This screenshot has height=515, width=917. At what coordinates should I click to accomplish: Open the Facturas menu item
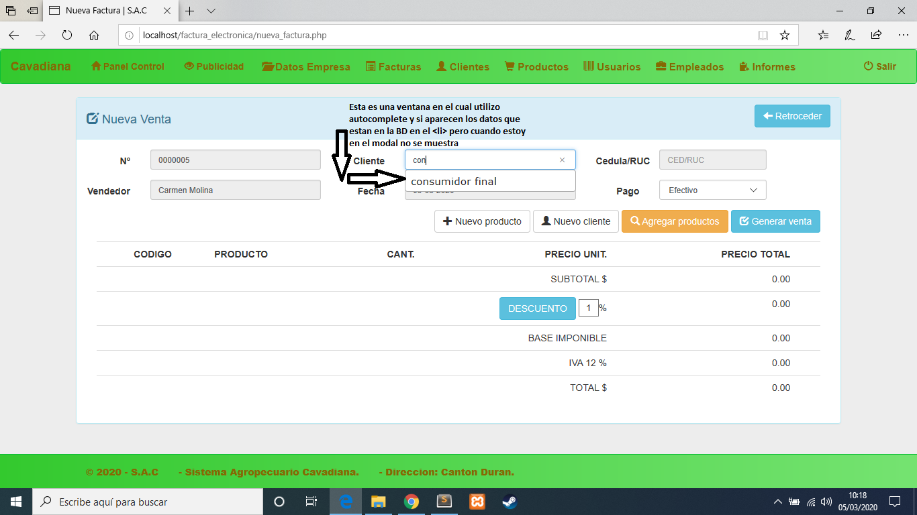point(393,67)
